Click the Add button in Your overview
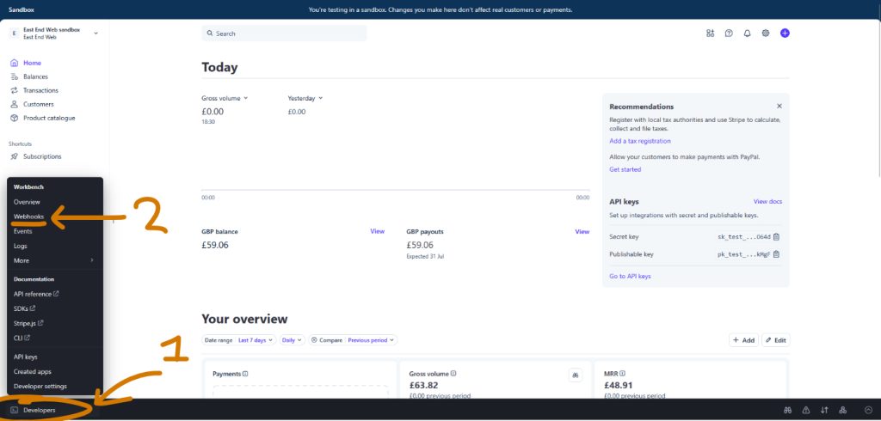881x421 pixels. click(743, 340)
